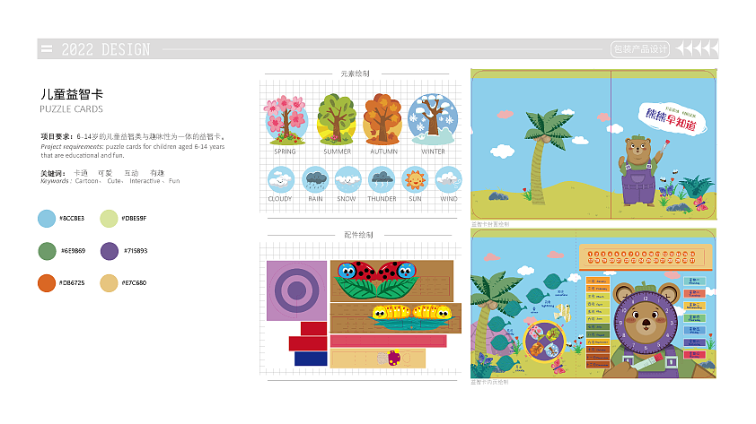Click the WINTER label
Screen dimensions: 756x424
coord(433,151)
